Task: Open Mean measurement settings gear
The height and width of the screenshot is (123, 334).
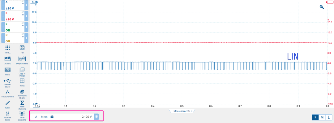Action: point(52,117)
